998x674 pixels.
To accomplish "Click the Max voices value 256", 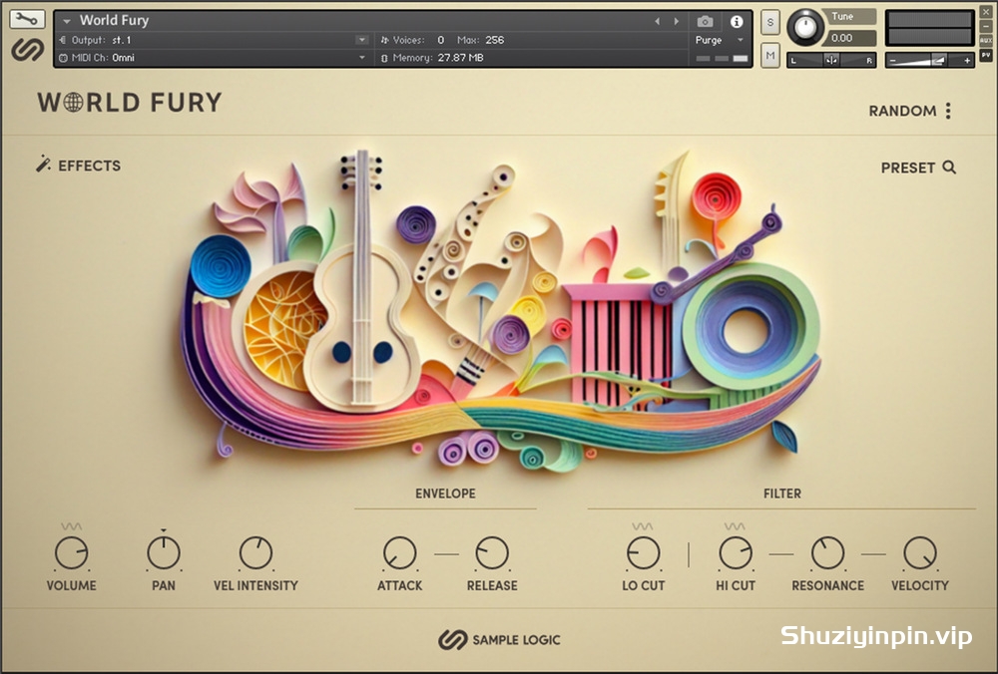I will pyautogui.click(x=495, y=40).
